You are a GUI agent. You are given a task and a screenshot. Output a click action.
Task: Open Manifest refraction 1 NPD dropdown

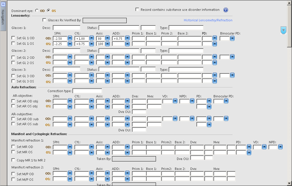click(281, 147)
